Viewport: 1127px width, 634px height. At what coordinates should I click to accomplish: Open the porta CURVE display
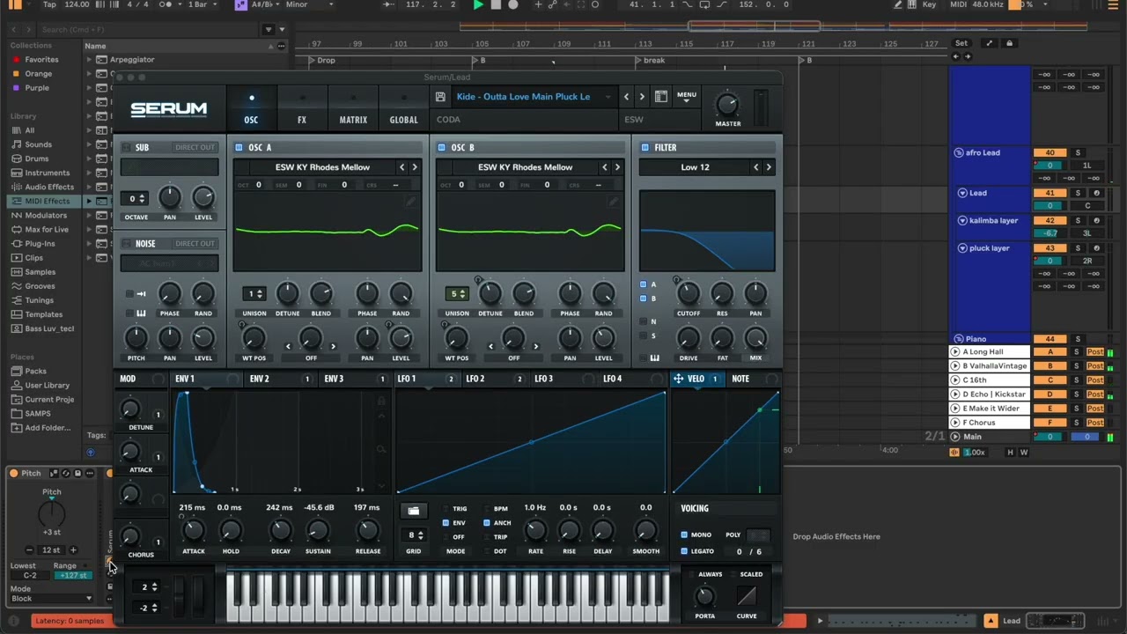click(x=747, y=596)
